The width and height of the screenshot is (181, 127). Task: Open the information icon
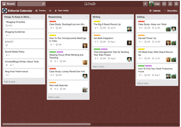click(164, 4)
